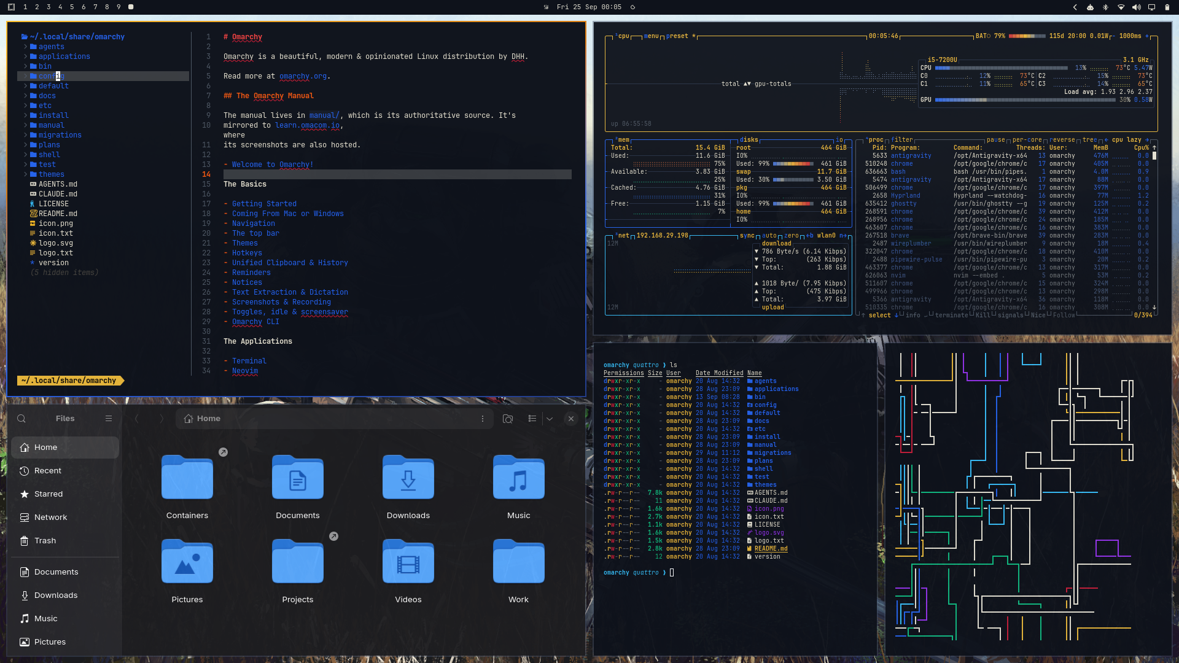The width and height of the screenshot is (1179, 663).
Task: Open the path bar three-dot menu
Action: pyautogui.click(x=483, y=419)
